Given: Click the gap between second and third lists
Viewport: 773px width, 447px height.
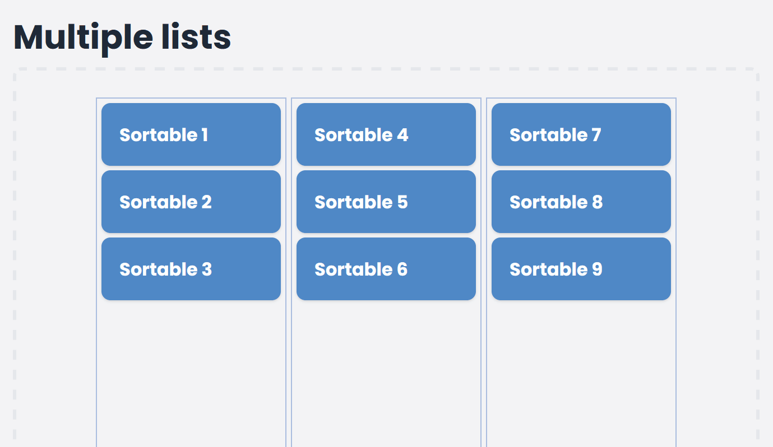Looking at the screenshot, I should pos(484,364).
